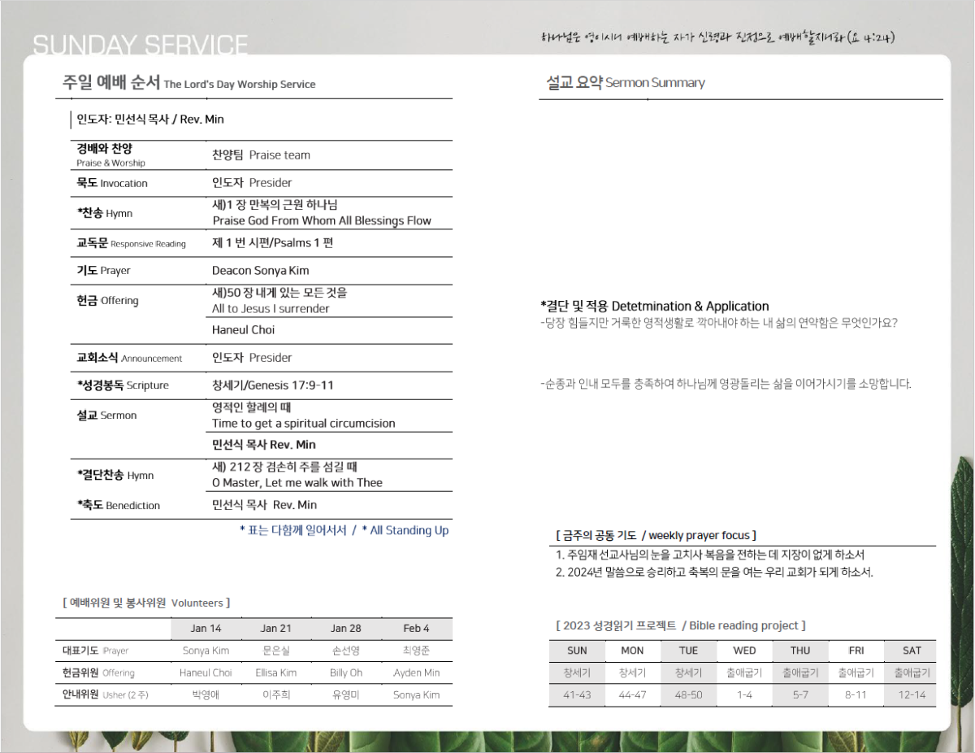Click the 'SUNDAY SERVICE' header title

pos(141,46)
